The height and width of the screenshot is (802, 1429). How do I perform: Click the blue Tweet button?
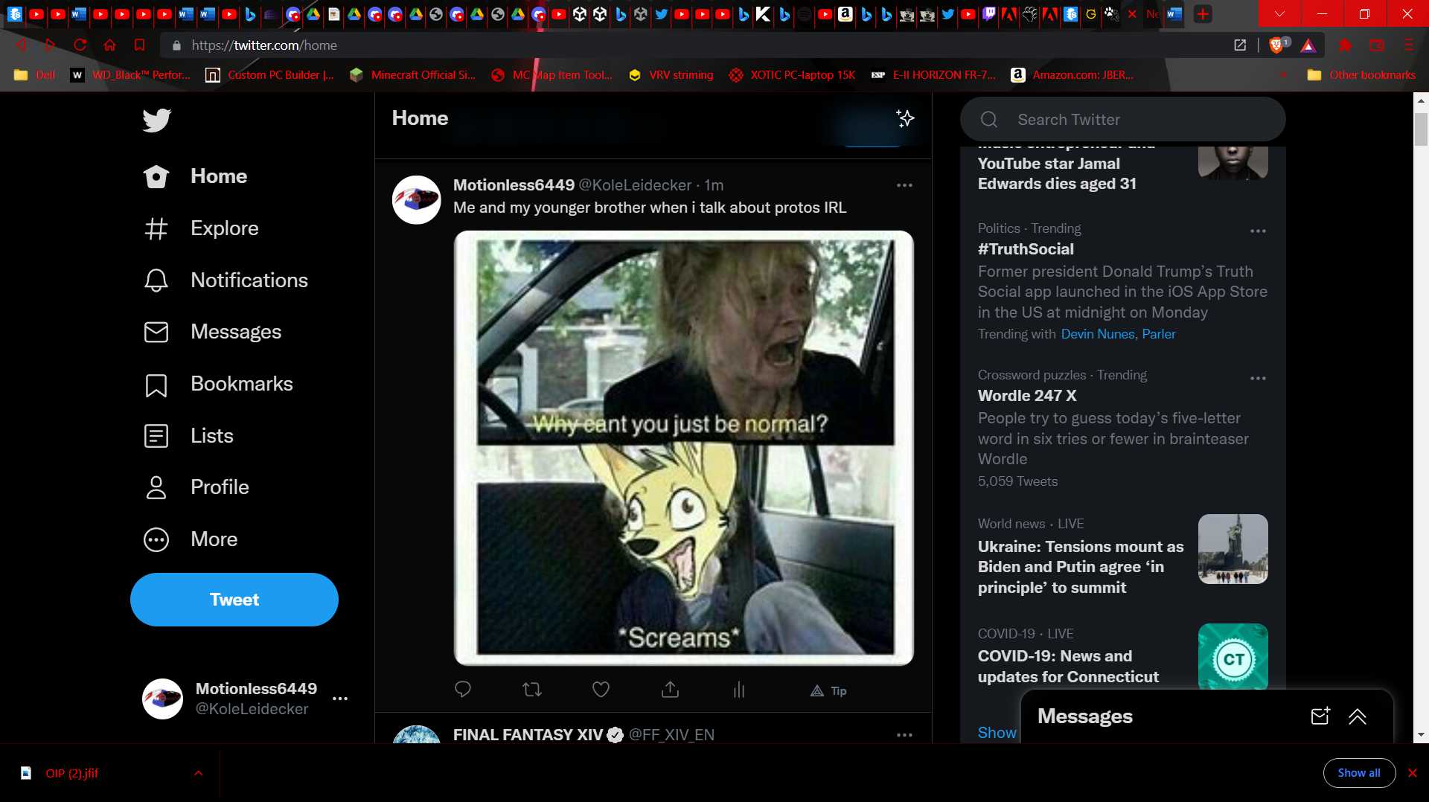coord(234,600)
